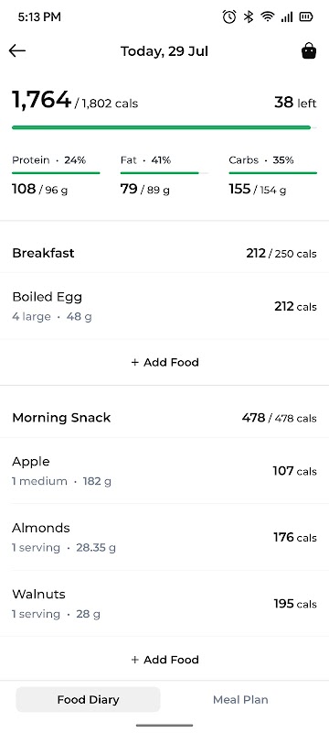The height and width of the screenshot is (733, 329).
Task: Tap the alarm clock status icon
Action: (x=229, y=17)
